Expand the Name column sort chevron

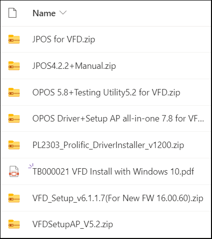(63, 13)
